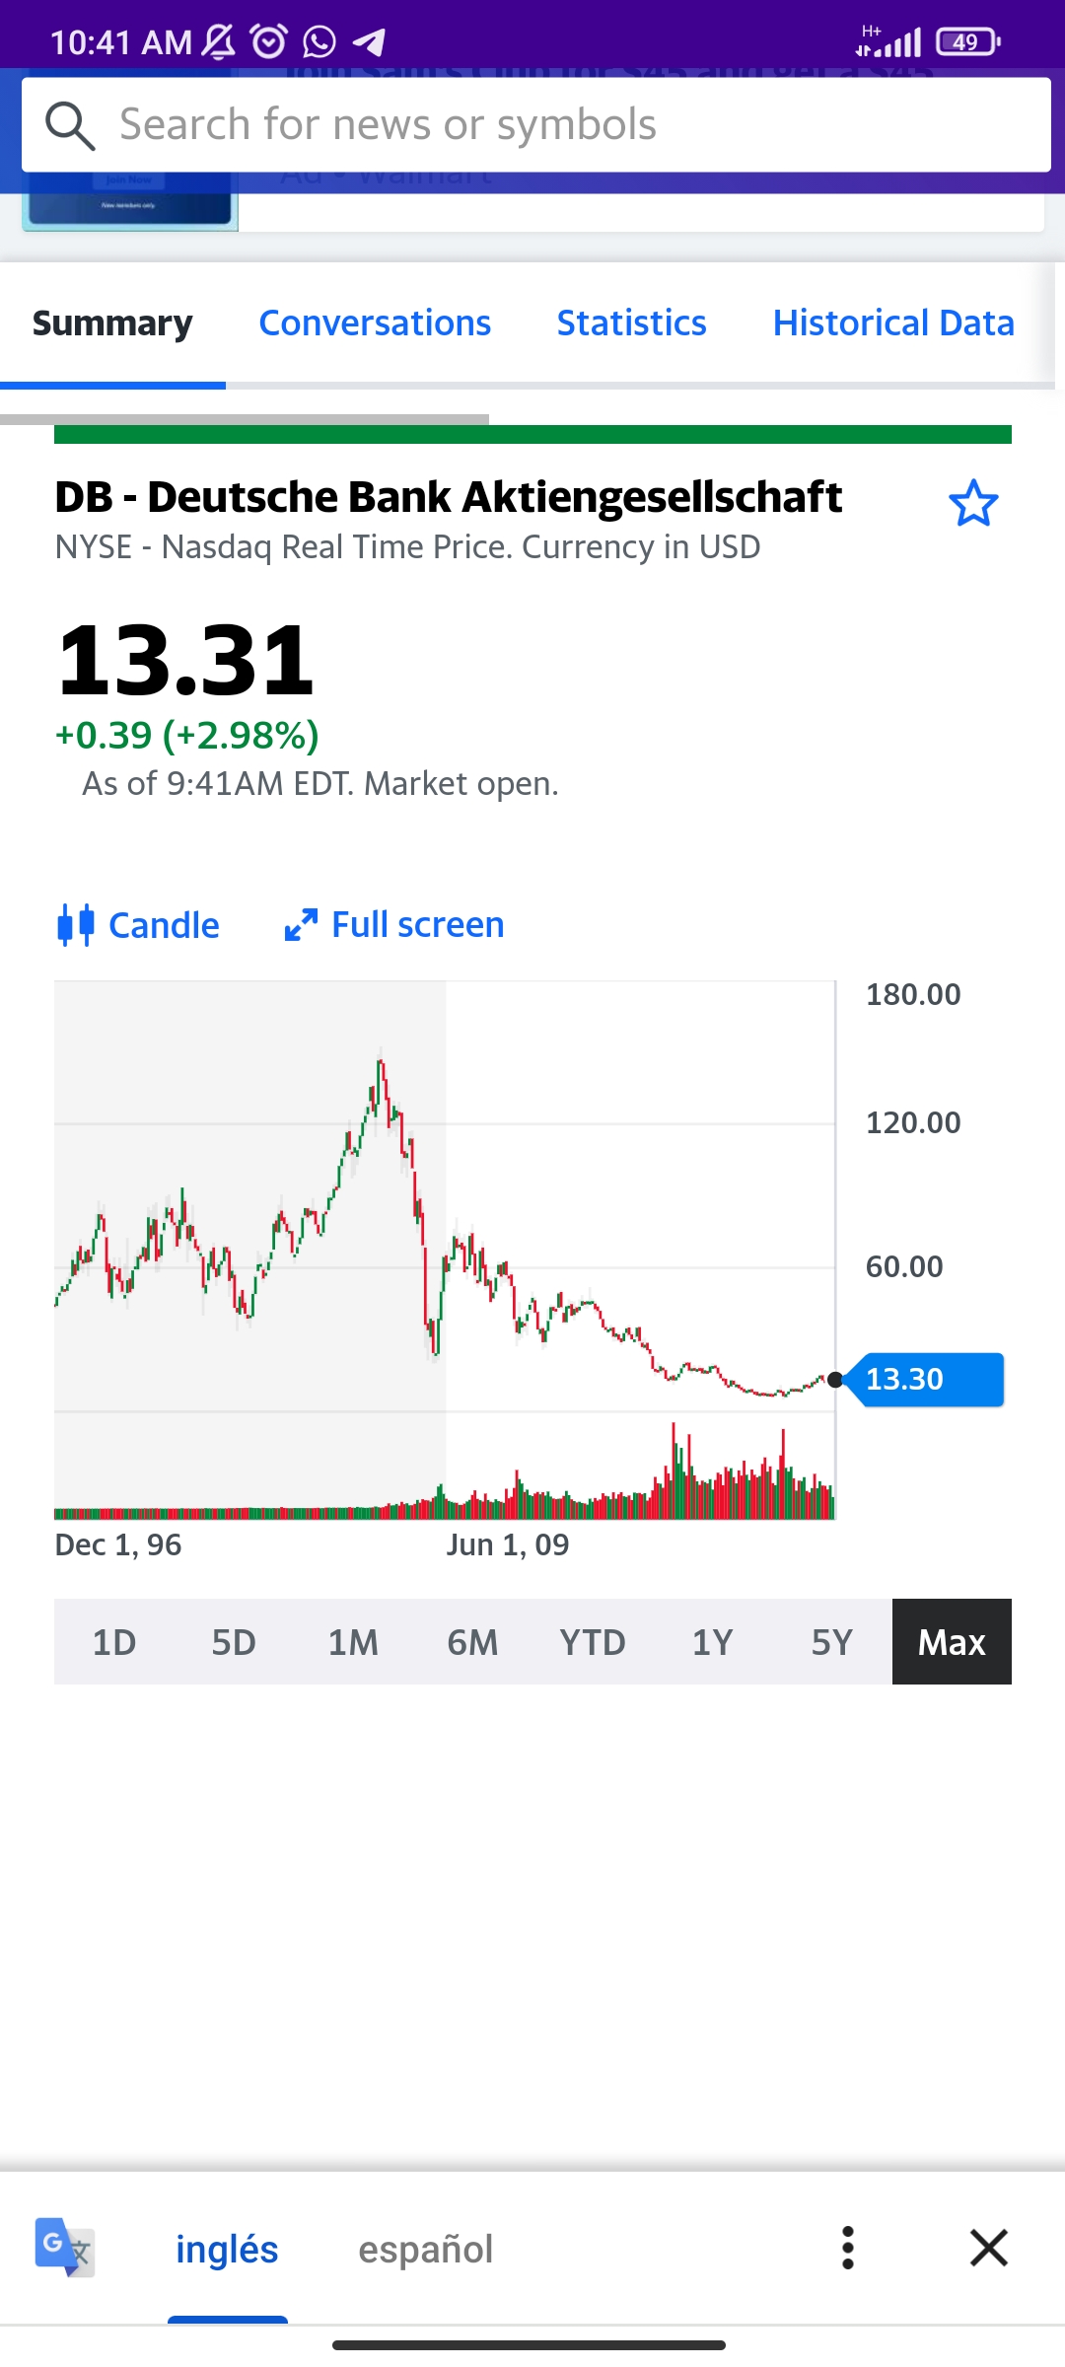Select the 5Y chart range
The image size is (1065, 2367).
(831, 1642)
